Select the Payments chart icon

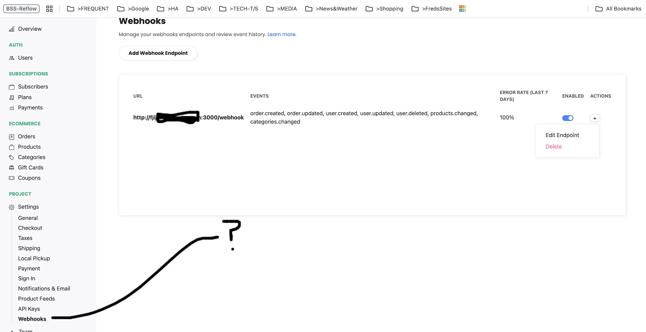click(12, 108)
